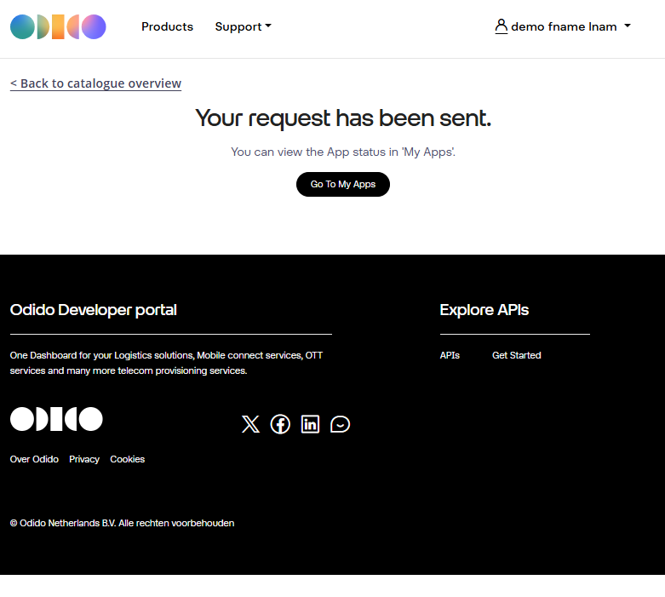The image size is (665, 597).
Task: Click the Odido Developer portal footer title
Action: [94, 310]
